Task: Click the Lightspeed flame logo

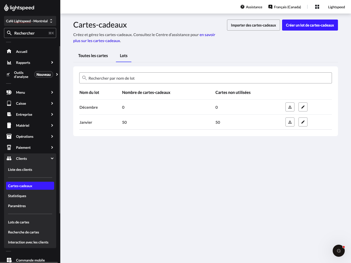Action: [7, 8]
